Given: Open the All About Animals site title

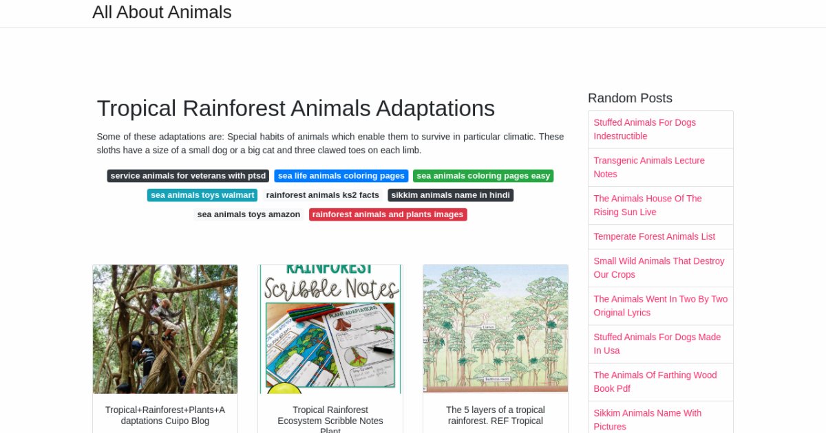Looking at the screenshot, I should coord(162,12).
